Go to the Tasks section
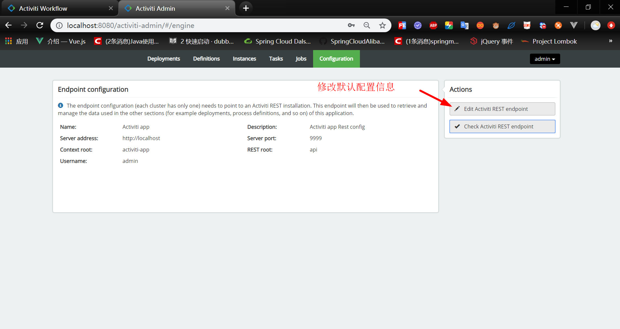620x329 pixels. 276,59
